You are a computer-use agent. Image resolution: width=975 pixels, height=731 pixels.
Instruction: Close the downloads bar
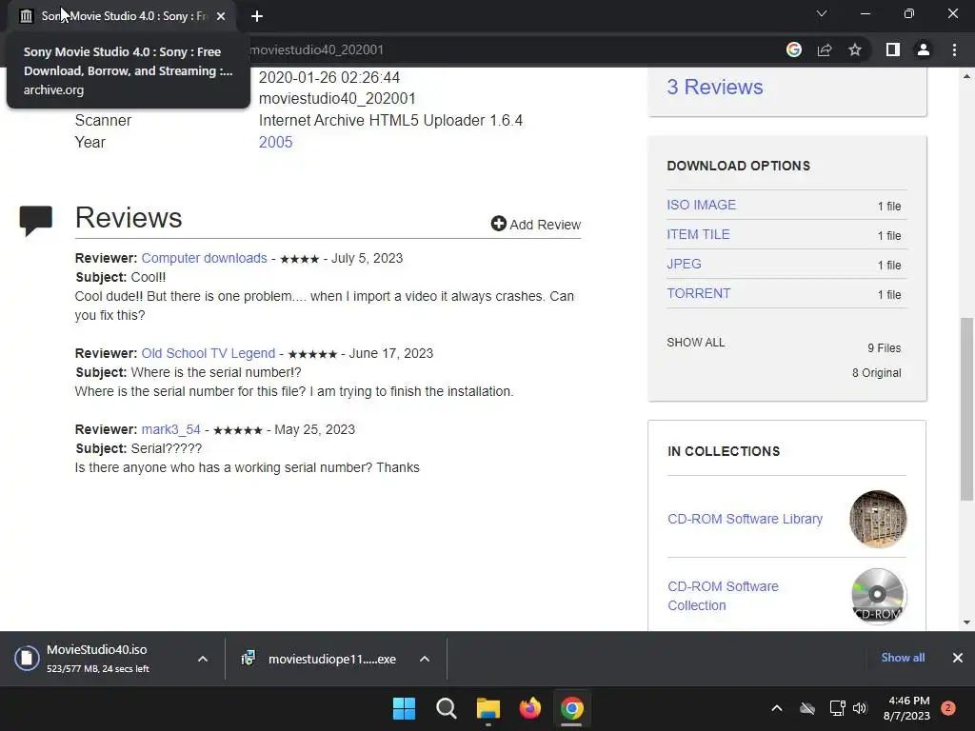[958, 658]
